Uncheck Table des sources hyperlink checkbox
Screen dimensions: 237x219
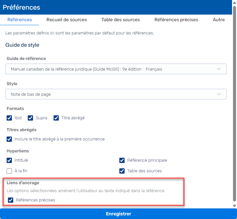click(122, 171)
